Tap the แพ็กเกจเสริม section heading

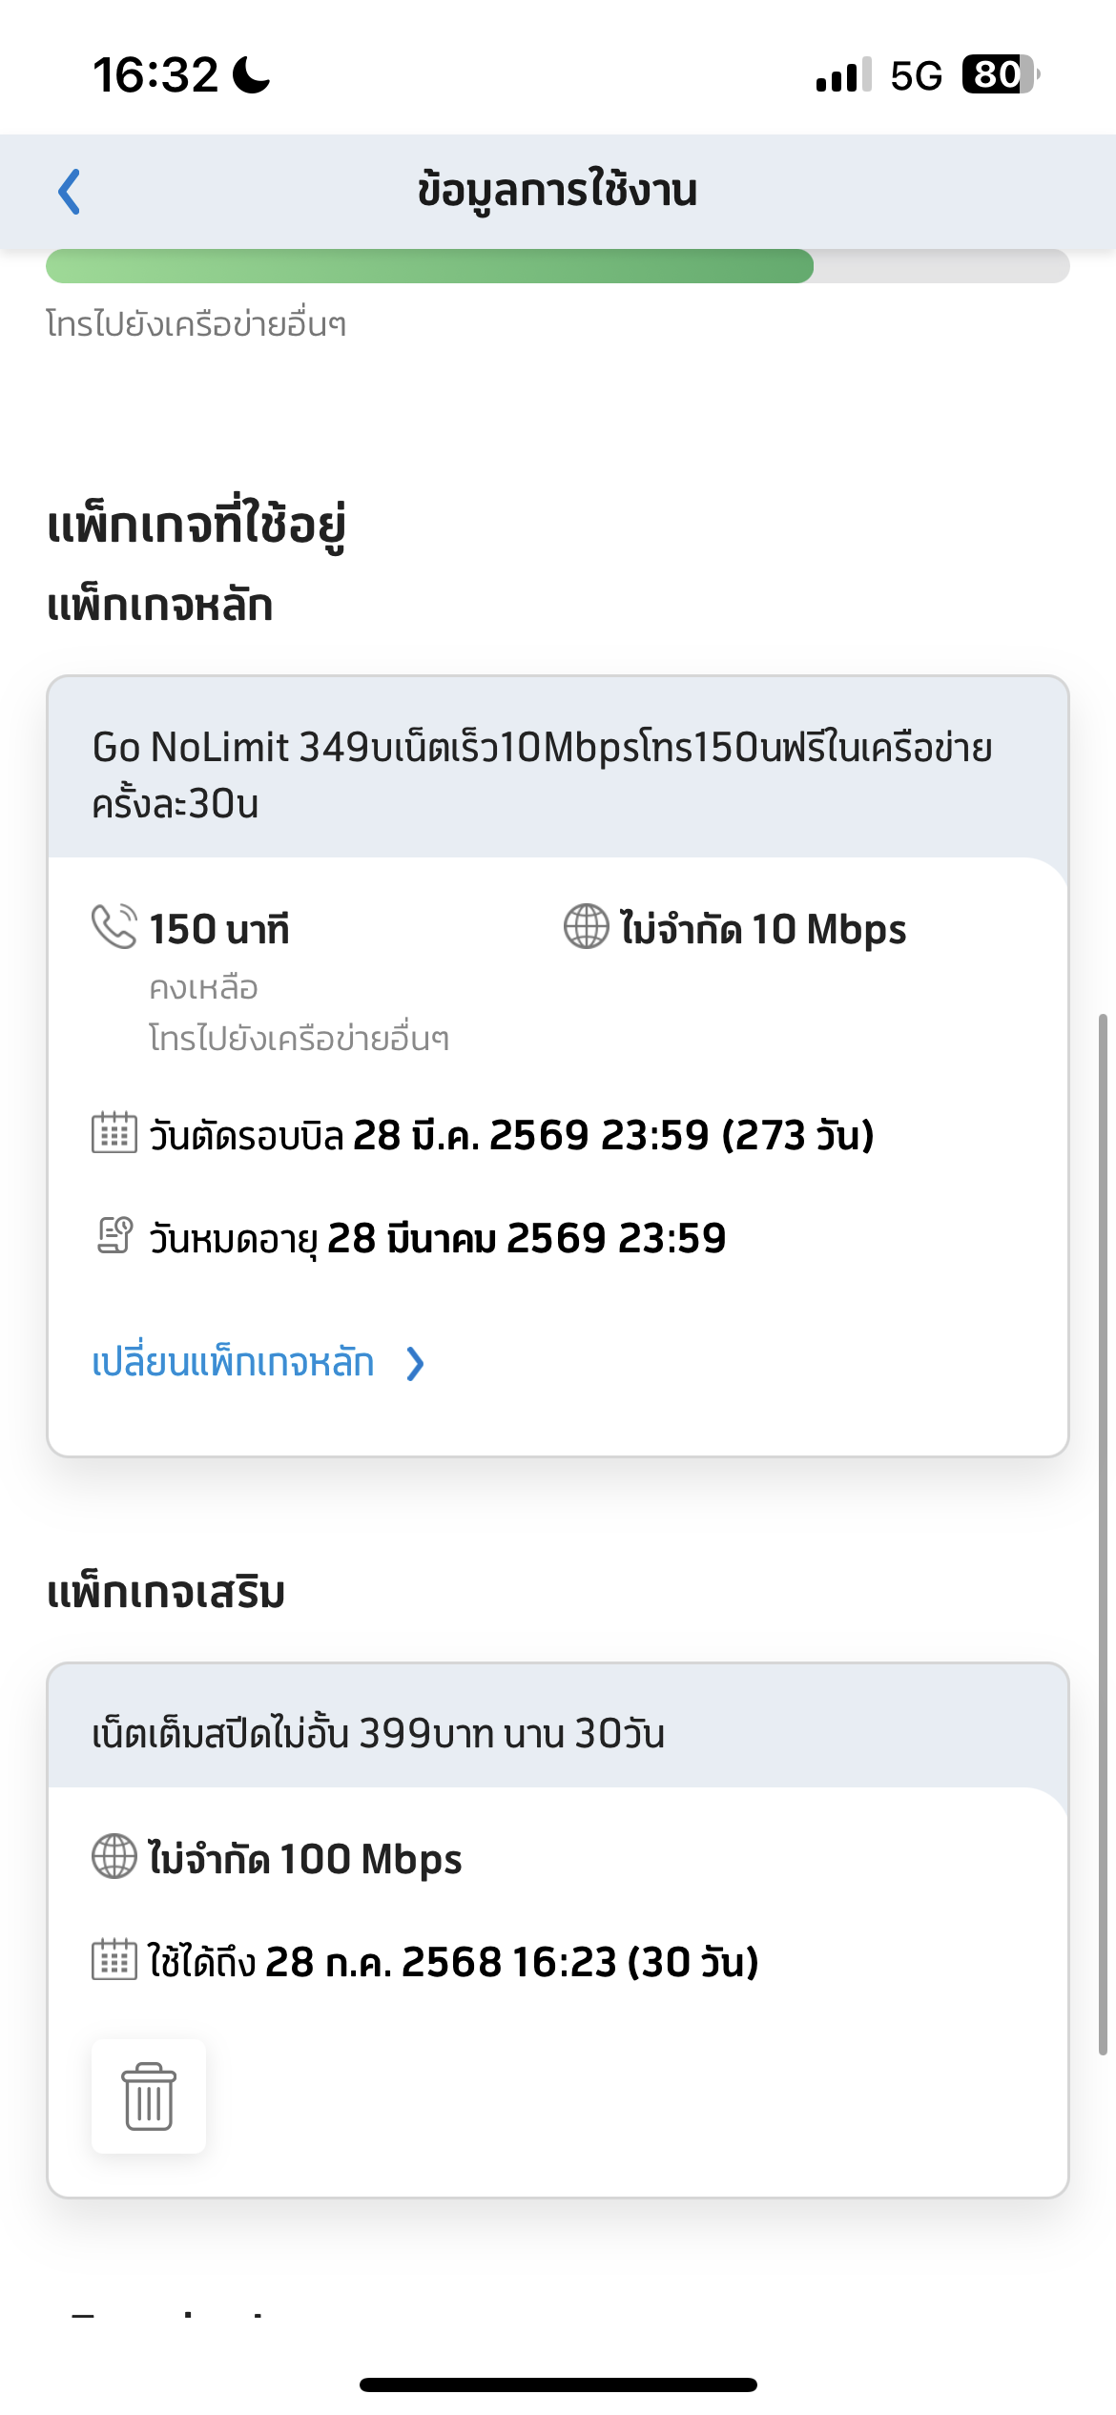click(166, 1592)
